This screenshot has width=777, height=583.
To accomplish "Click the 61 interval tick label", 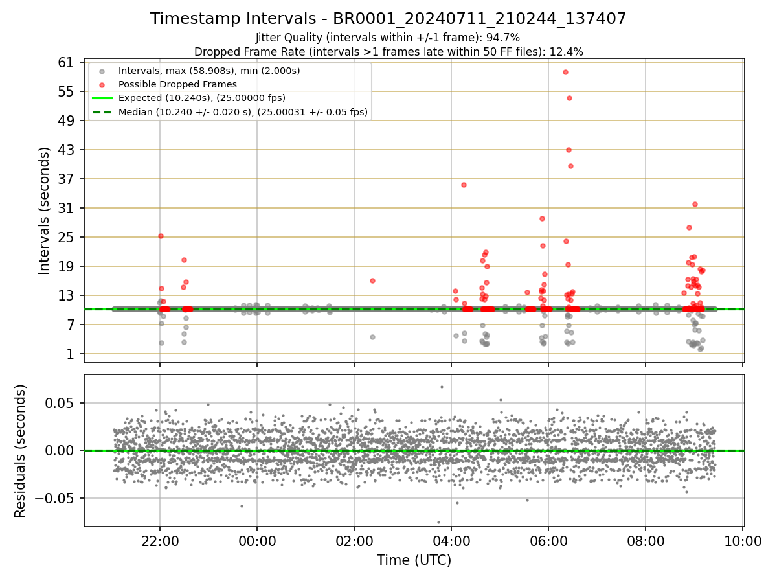I will (x=67, y=62).
